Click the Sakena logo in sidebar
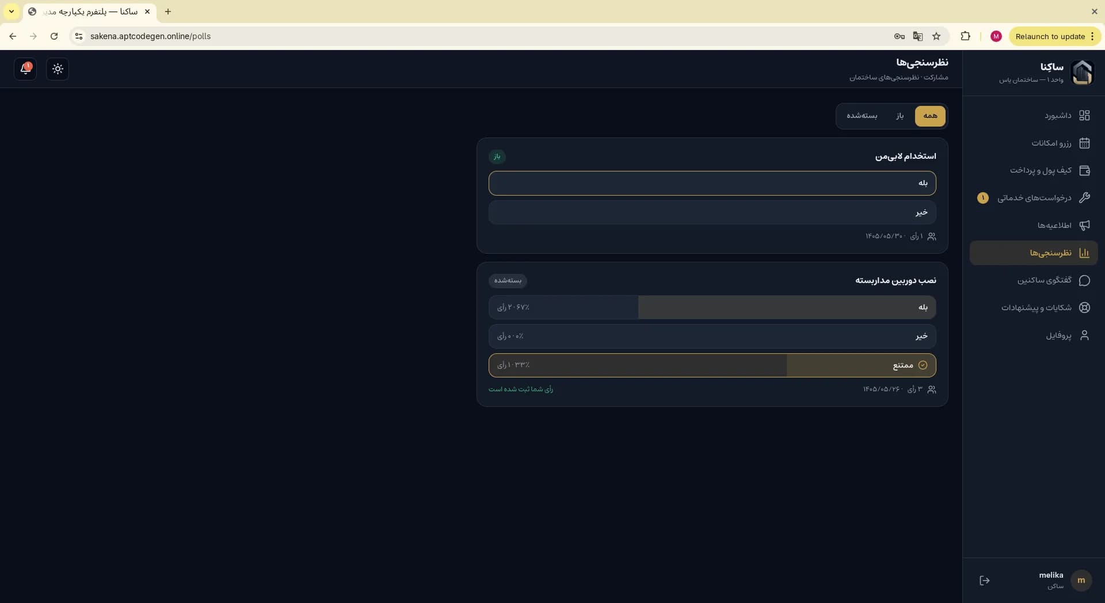Image resolution: width=1105 pixels, height=603 pixels. (x=1082, y=72)
